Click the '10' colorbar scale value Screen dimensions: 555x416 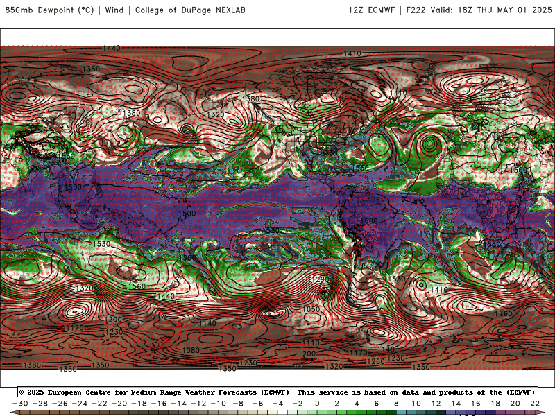416,404
